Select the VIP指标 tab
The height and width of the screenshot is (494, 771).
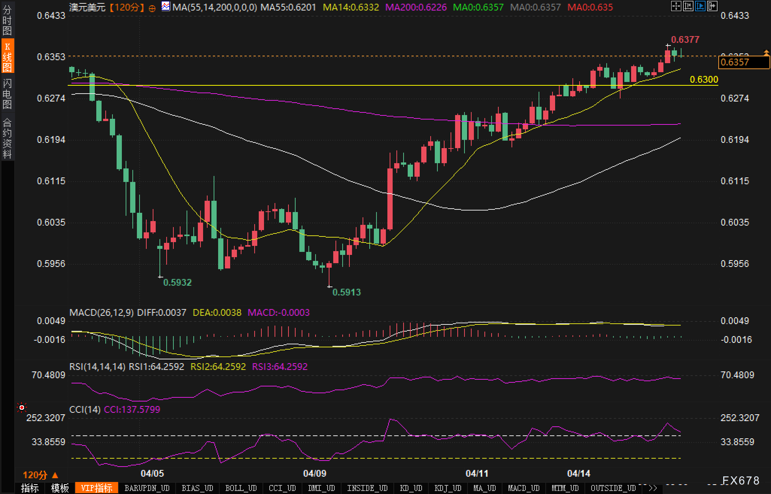97,488
